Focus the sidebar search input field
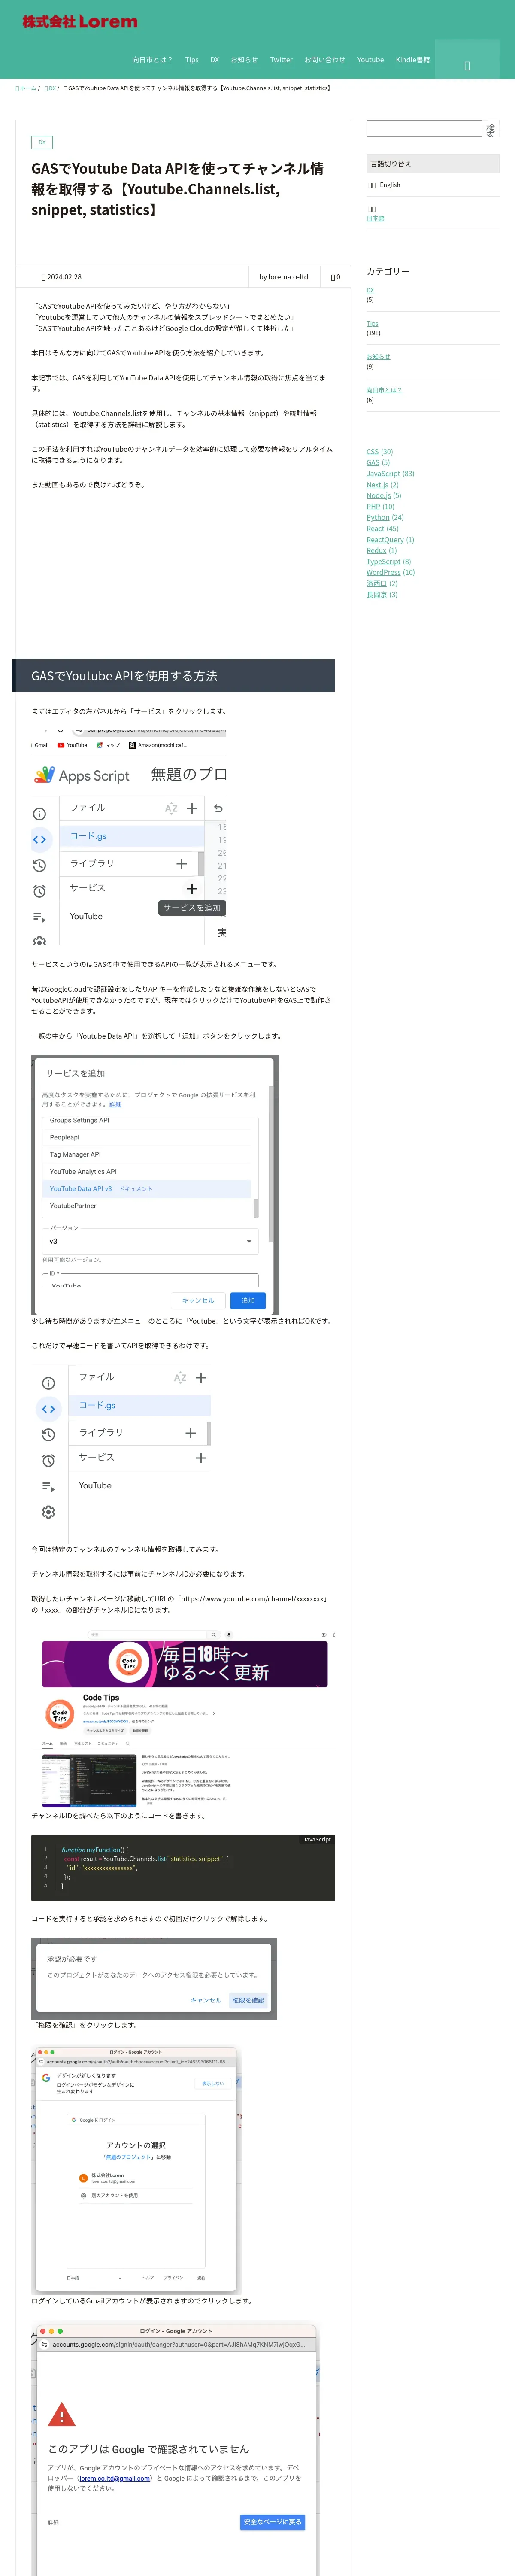The width and height of the screenshot is (515, 2576). pos(424,128)
